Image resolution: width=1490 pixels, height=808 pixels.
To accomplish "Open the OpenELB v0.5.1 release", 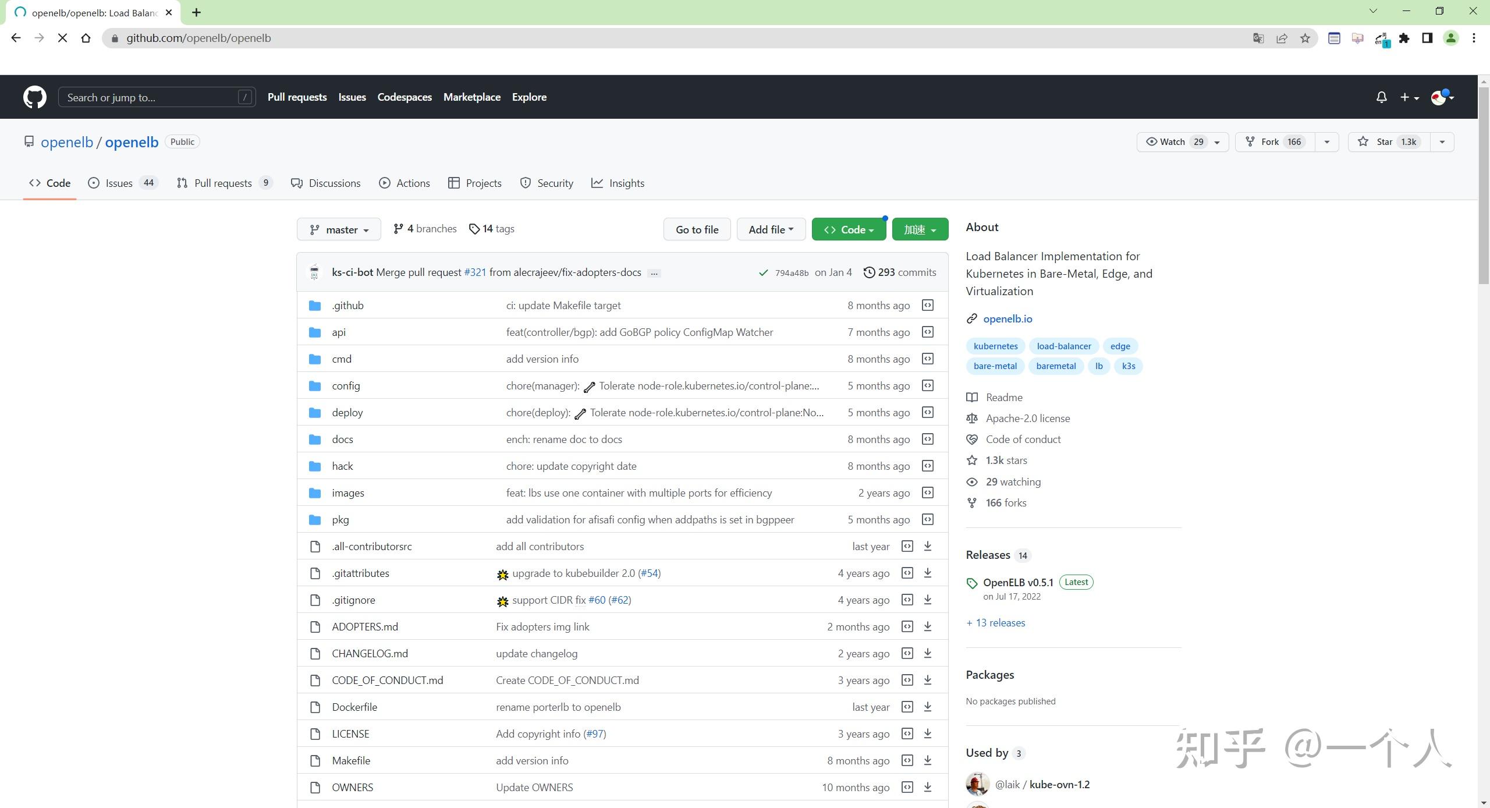I will coord(1018,582).
